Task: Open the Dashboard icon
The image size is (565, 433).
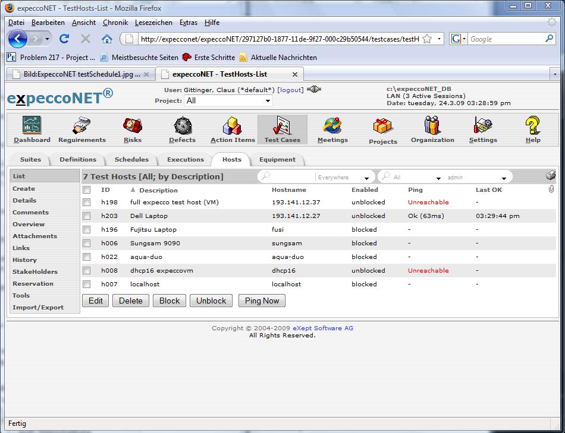Action: pyautogui.click(x=32, y=125)
